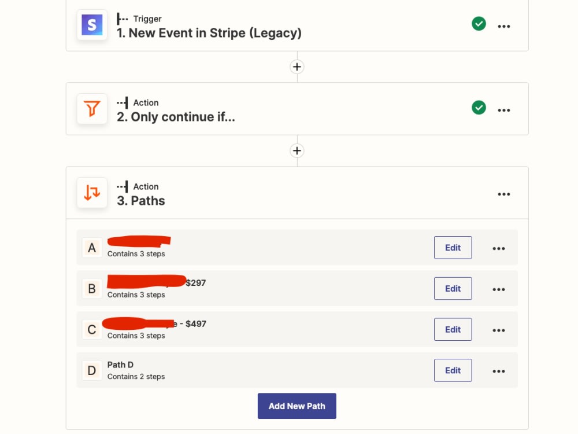Select the Path D row label
Image resolution: width=578 pixels, height=434 pixels.
point(120,365)
